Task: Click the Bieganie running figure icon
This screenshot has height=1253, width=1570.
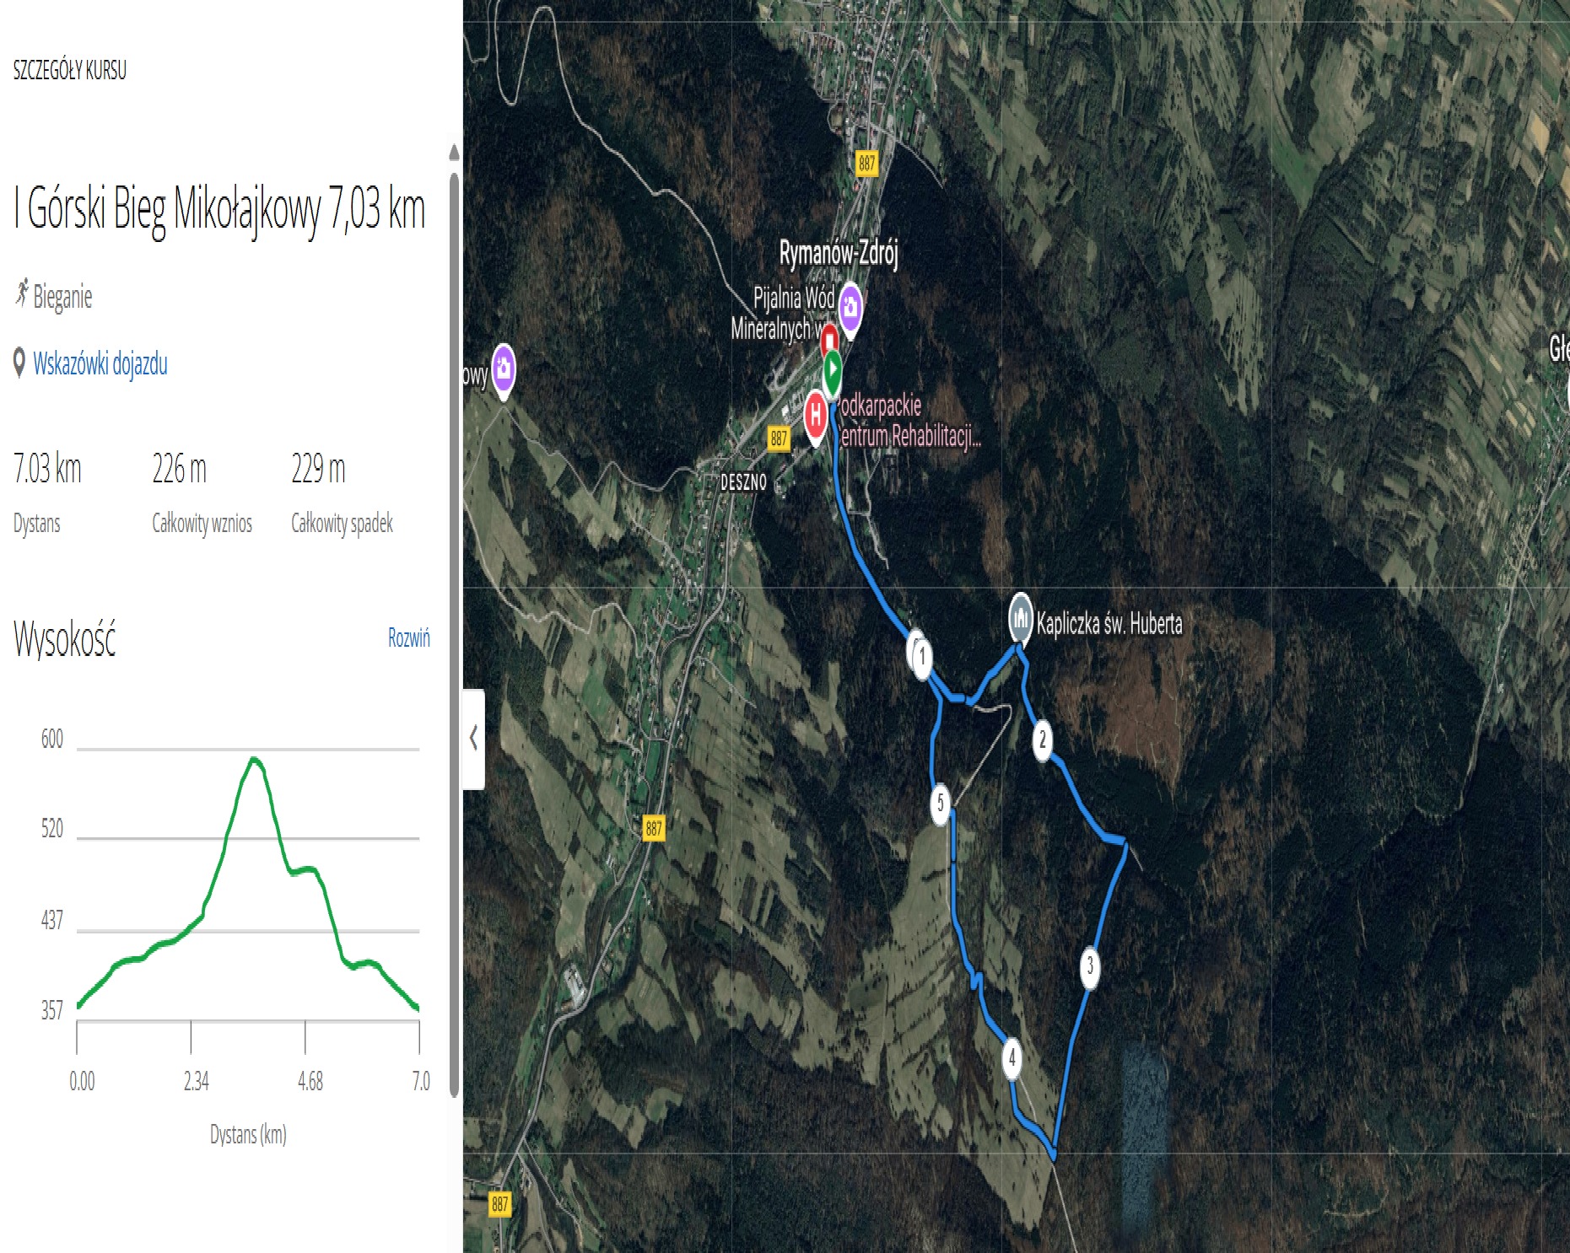Action: [x=22, y=293]
